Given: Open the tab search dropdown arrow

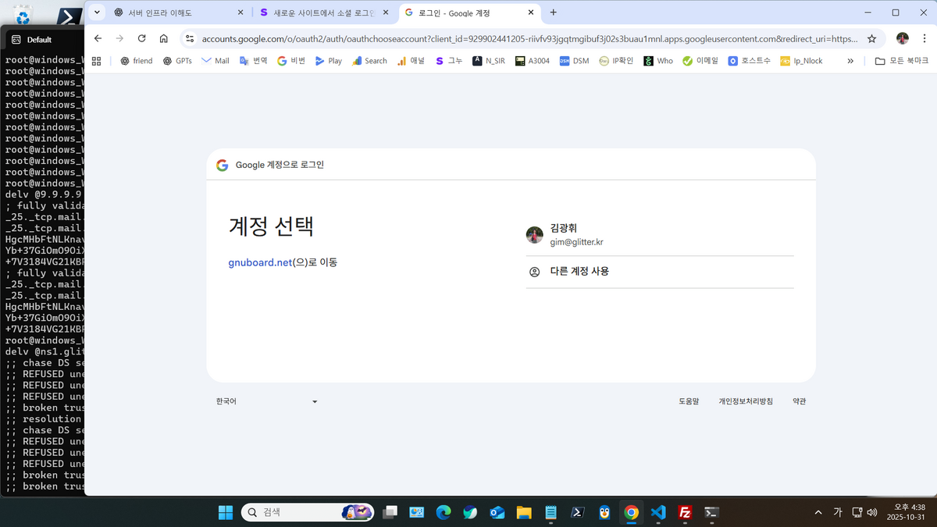Looking at the screenshot, I should coord(96,12).
